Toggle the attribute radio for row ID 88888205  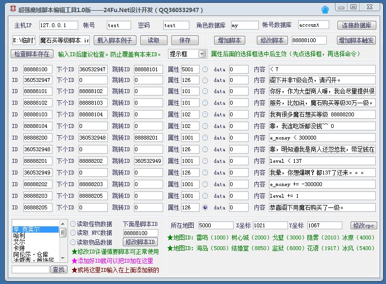205,207
